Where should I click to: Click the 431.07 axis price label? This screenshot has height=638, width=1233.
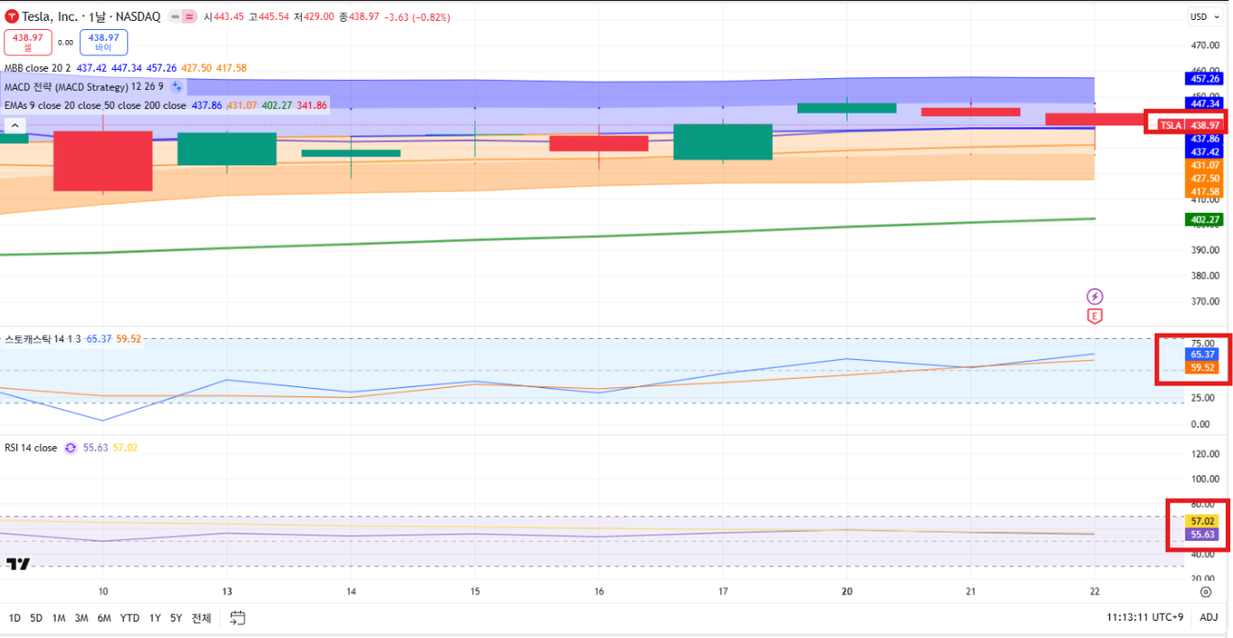point(1205,165)
